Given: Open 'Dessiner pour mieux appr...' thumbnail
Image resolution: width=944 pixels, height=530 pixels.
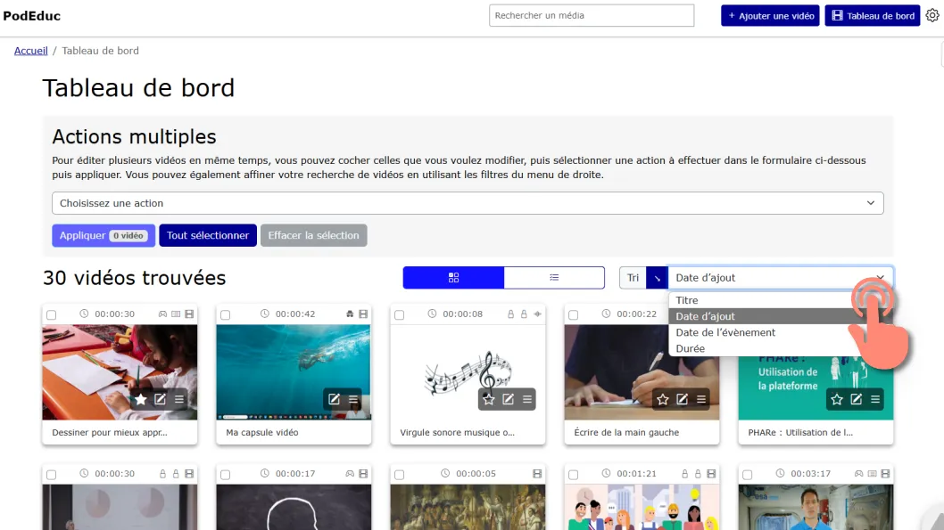Looking at the screenshot, I should (120, 372).
